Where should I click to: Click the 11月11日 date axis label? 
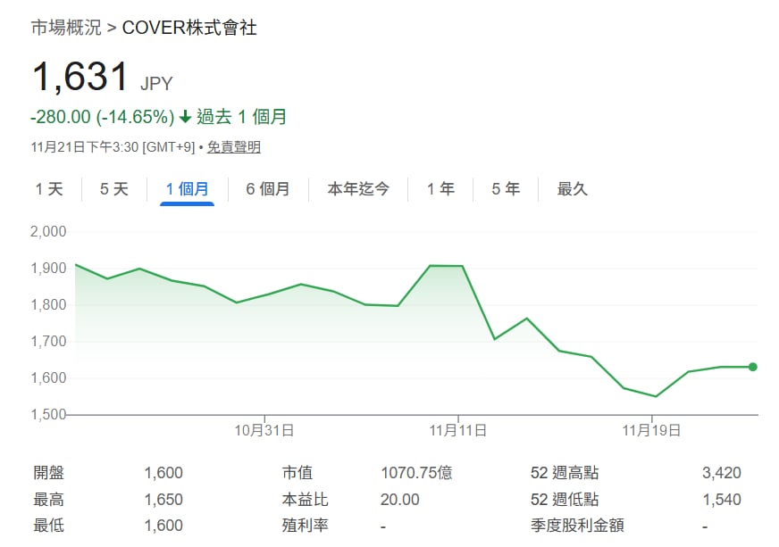(x=457, y=430)
